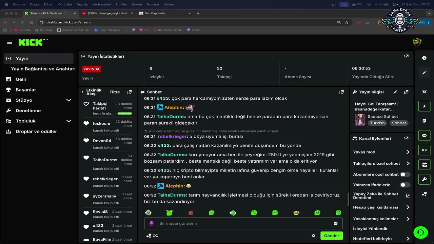Click the info icon in right sidebar
This screenshot has height=244, width=434.
click(x=424, y=58)
